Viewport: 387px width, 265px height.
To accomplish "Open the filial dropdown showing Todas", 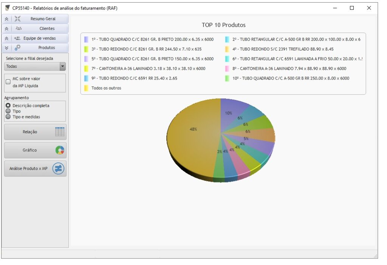I will [62, 67].
